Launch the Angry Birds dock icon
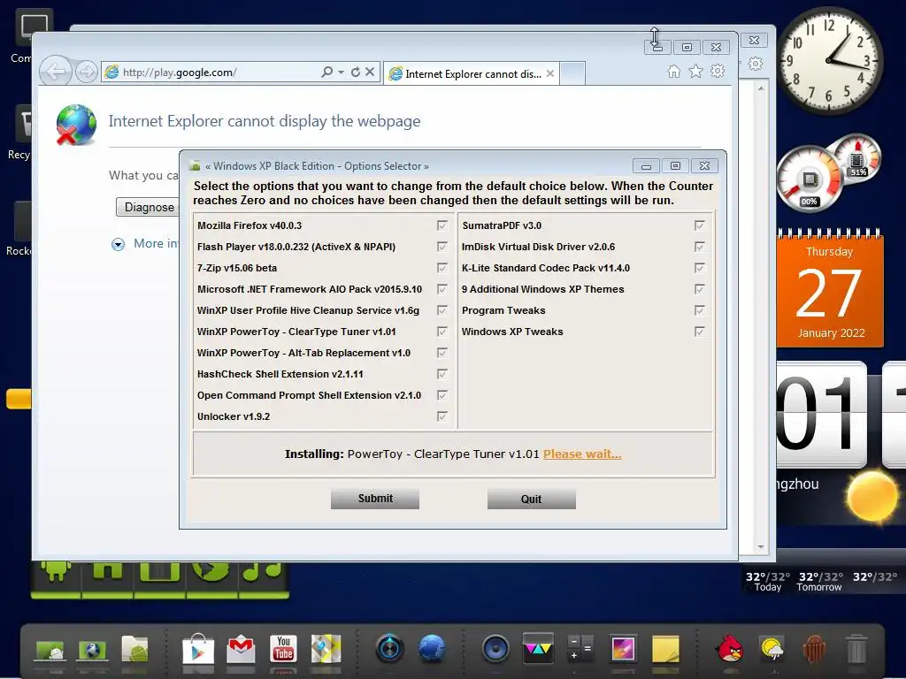 point(729,649)
